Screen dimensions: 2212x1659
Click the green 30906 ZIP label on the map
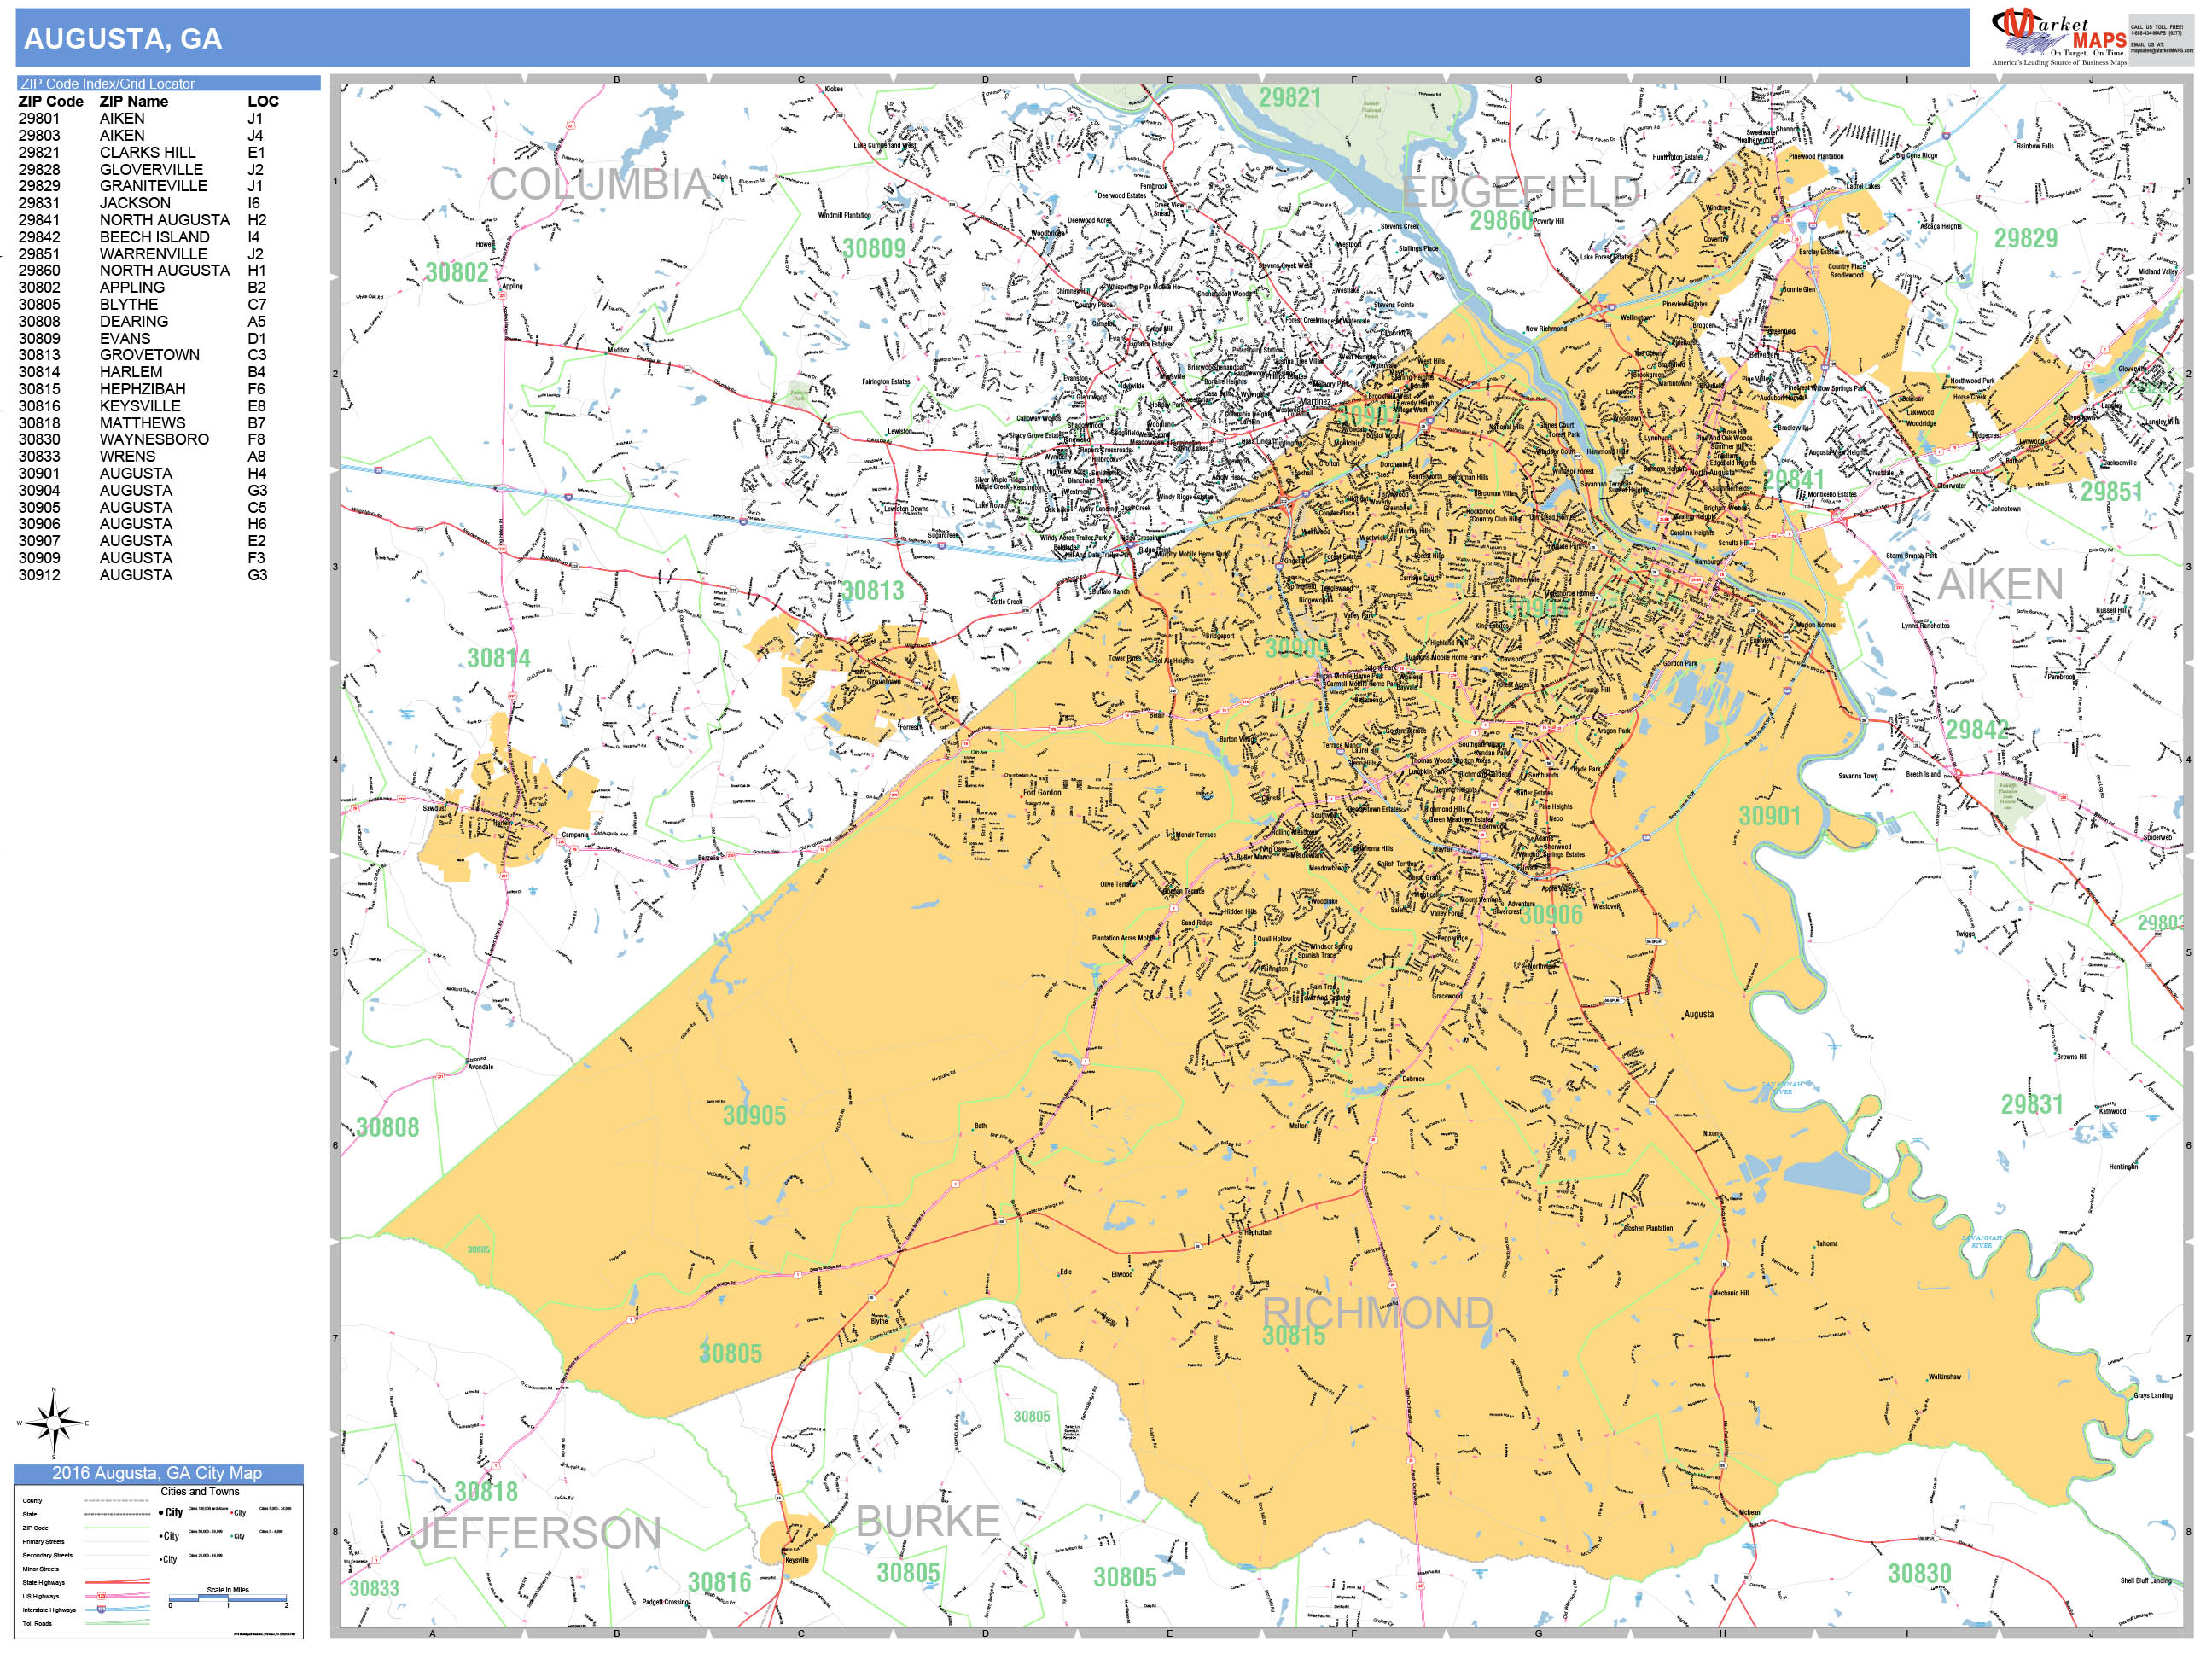point(1552,915)
